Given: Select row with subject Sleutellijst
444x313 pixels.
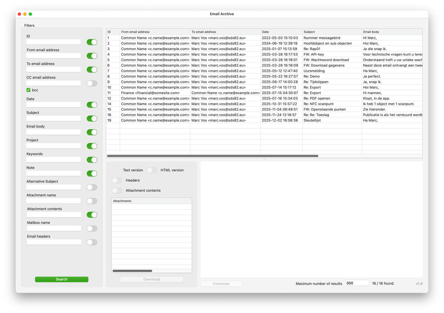Looking at the screenshot, I should click(x=264, y=120).
